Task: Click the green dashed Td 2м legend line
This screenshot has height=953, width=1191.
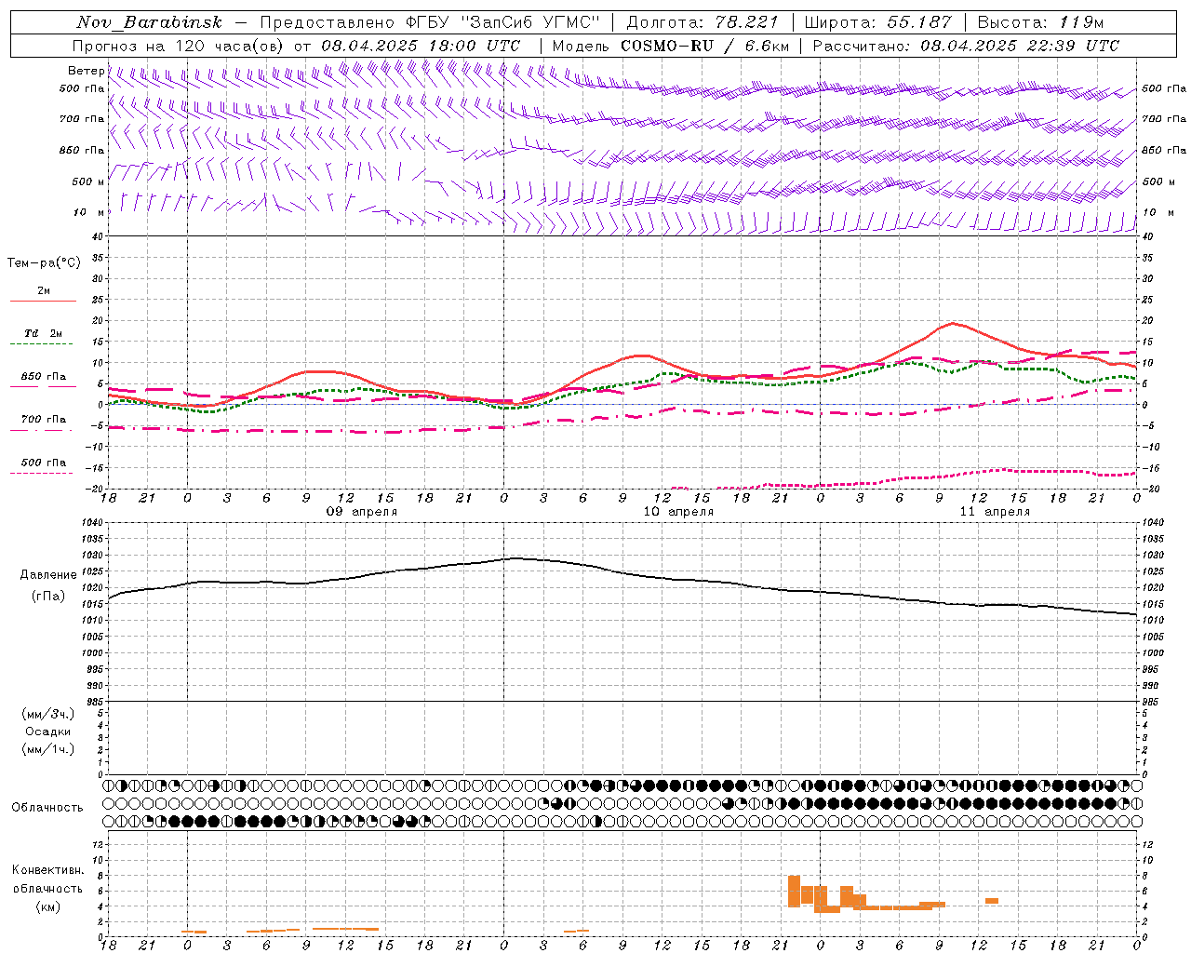Action: click(41, 344)
